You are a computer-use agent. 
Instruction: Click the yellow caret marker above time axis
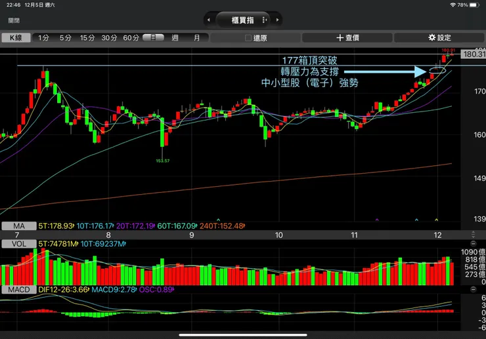coord(436,220)
